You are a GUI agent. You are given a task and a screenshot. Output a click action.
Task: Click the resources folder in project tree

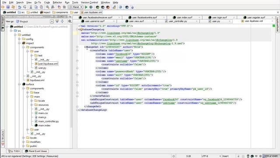click(x=43, y=105)
